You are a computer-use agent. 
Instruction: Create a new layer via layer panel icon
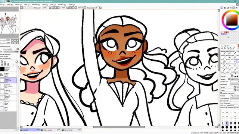(2, 61)
